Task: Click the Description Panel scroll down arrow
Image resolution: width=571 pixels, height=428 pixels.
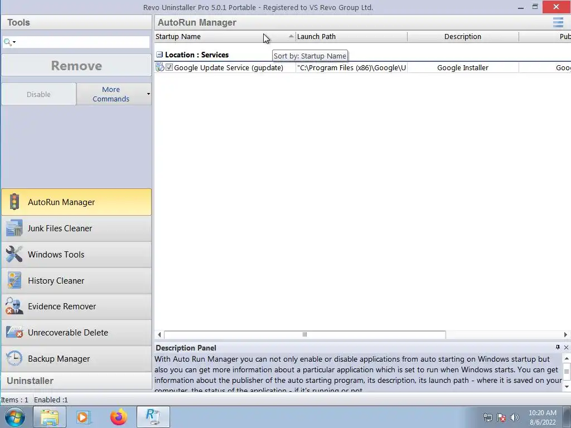Action: pyautogui.click(x=567, y=387)
